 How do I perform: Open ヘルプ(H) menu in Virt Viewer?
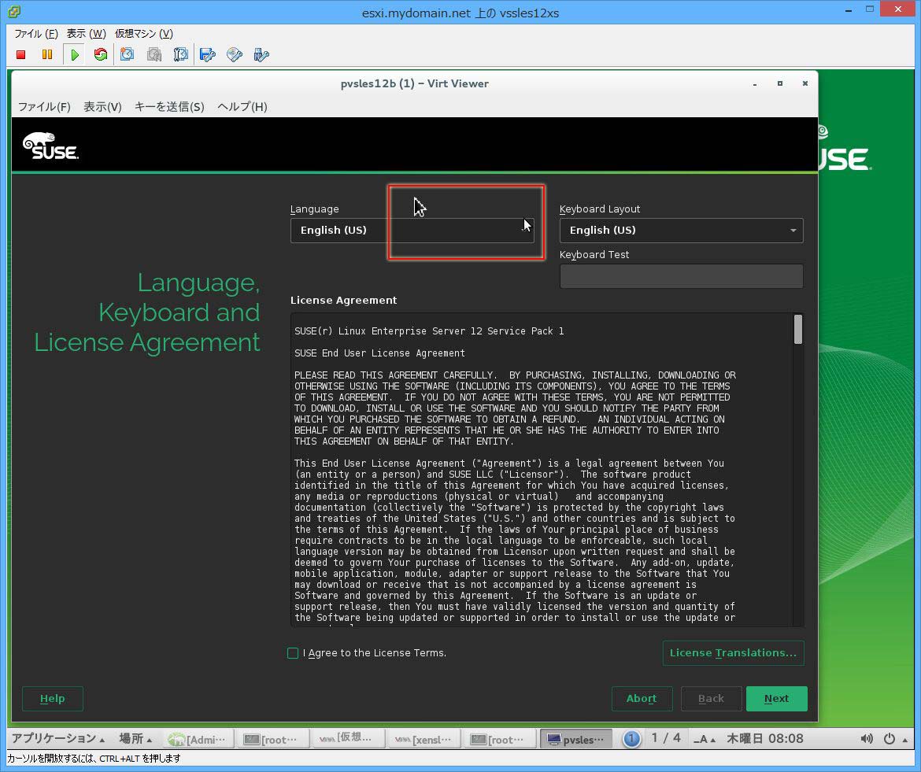[242, 107]
